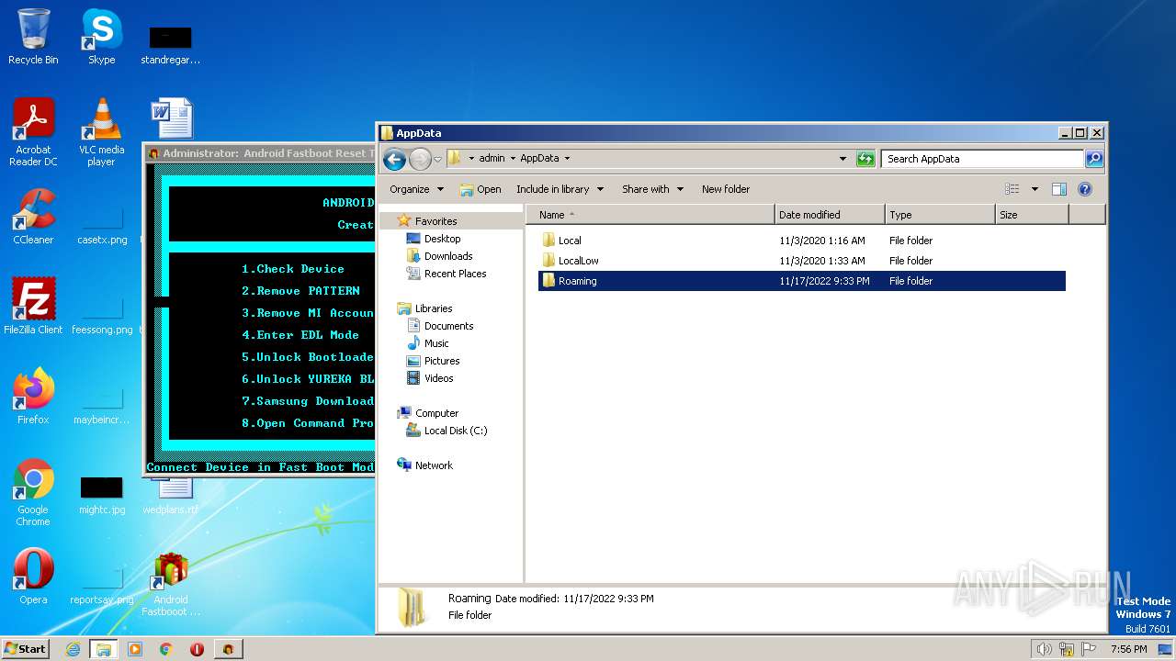Sort by Date modified column

coord(830,215)
